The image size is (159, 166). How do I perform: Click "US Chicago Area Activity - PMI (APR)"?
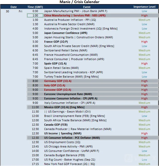(68, 146)
